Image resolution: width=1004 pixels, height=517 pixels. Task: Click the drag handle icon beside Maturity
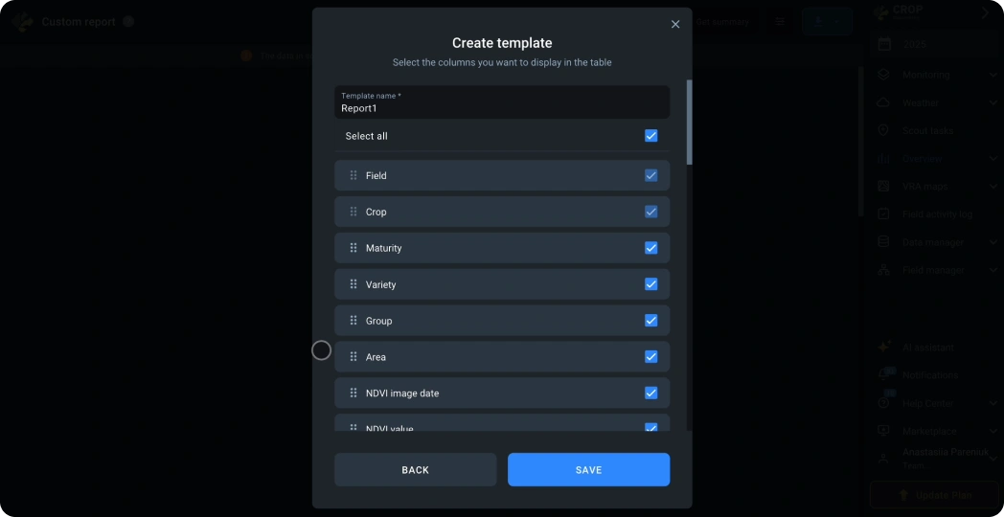pyautogui.click(x=354, y=248)
